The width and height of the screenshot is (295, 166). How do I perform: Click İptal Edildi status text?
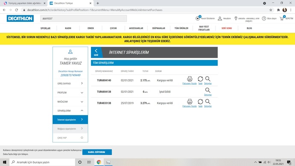coord(165,92)
